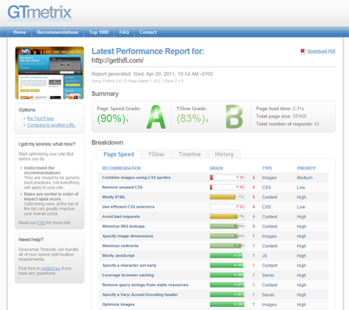This screenshot has height=310, width=349.
Task: Expand Avoid bad requests recommendation
Action: pyautogui.click(x=121, y=216)
